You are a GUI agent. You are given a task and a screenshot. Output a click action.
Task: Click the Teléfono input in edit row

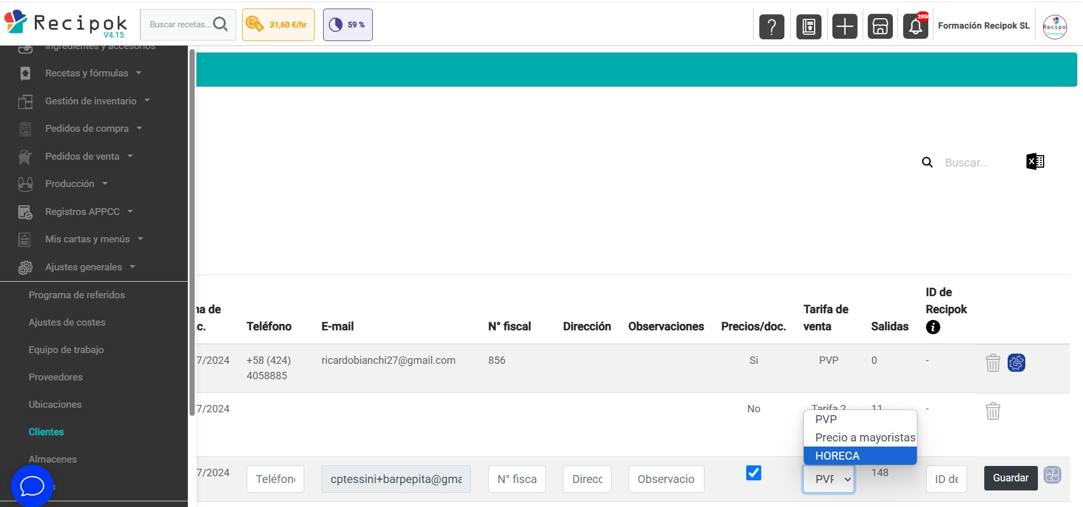pos(275,479)
